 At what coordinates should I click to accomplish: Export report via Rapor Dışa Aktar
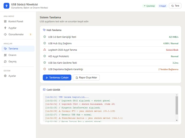point(86,78)
